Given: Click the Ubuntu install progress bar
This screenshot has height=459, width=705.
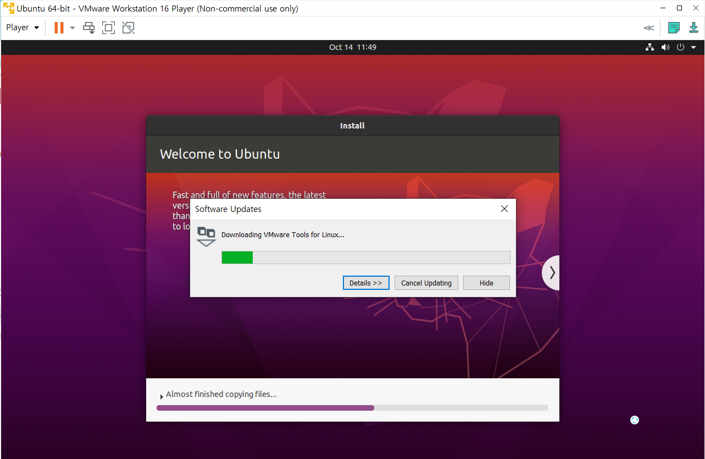Looking at the screenshot, I should coord(352,408).
